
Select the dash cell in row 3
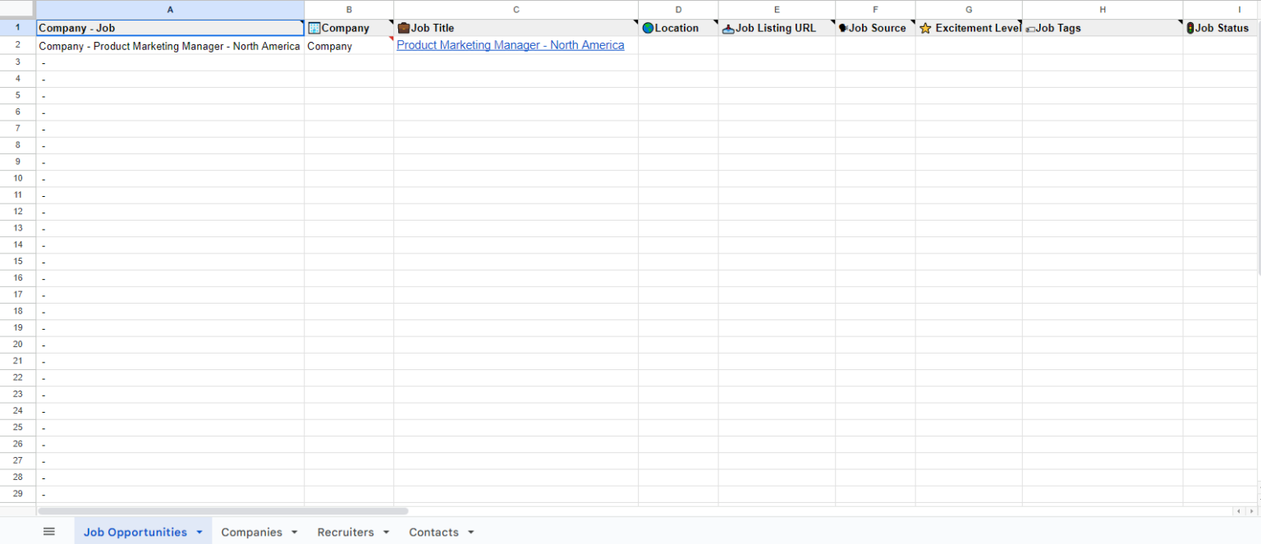coord(170,62)
